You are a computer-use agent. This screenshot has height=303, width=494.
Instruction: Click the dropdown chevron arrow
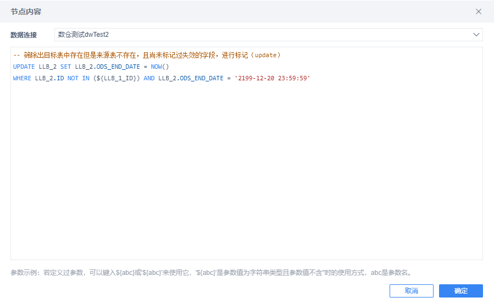(476, 35)
